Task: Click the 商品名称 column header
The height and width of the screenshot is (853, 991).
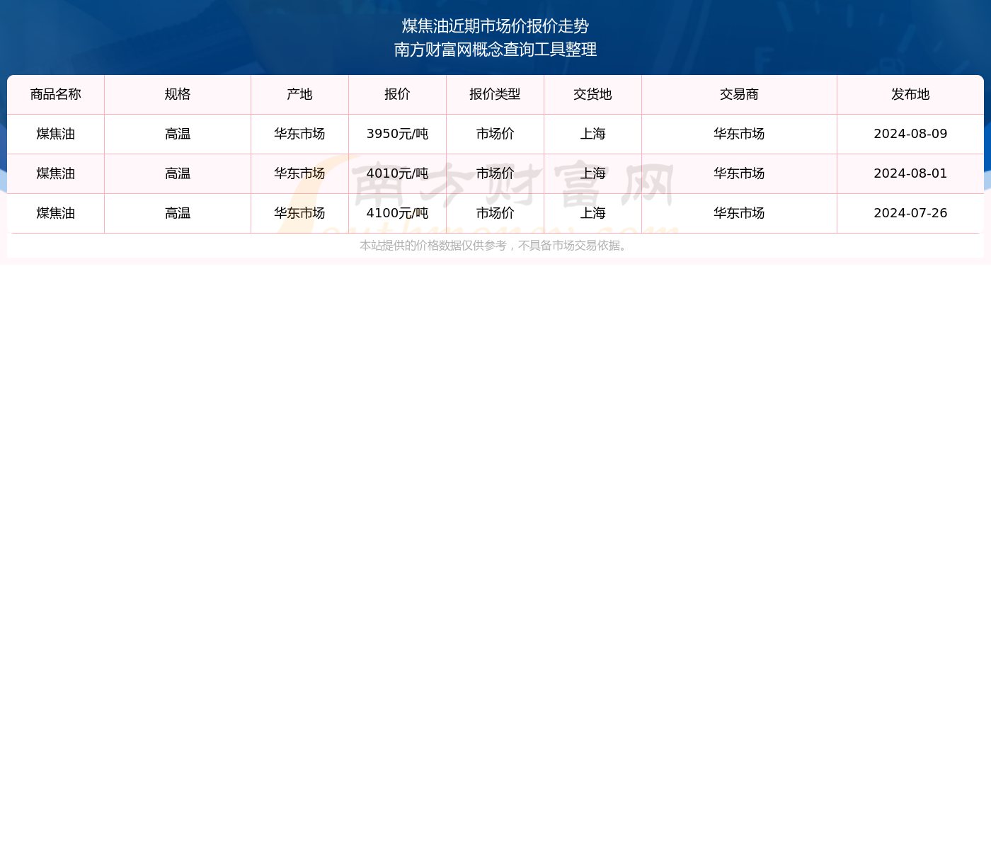Action: click(56, 95)
